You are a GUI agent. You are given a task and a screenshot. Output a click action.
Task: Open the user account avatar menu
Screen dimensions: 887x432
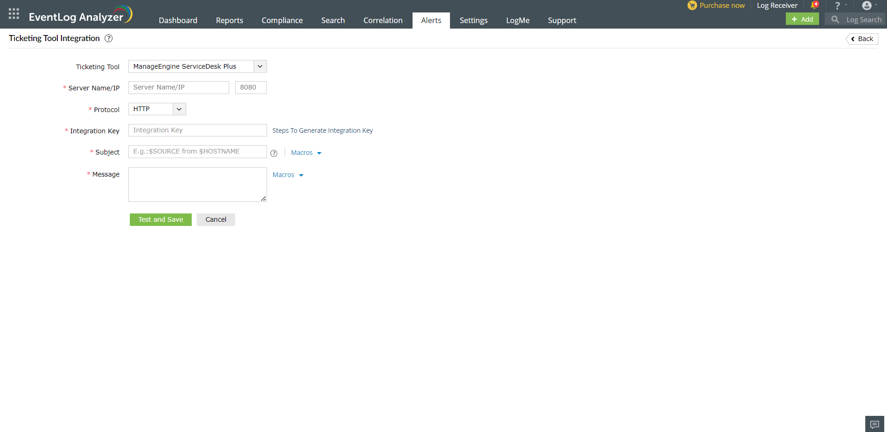coord(867,6)
